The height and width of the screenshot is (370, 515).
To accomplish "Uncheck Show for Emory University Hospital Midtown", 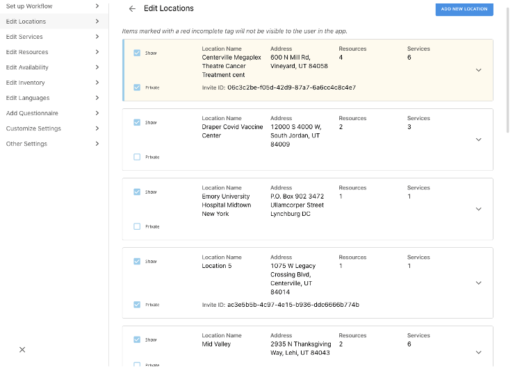I will [x=137, y=192].
